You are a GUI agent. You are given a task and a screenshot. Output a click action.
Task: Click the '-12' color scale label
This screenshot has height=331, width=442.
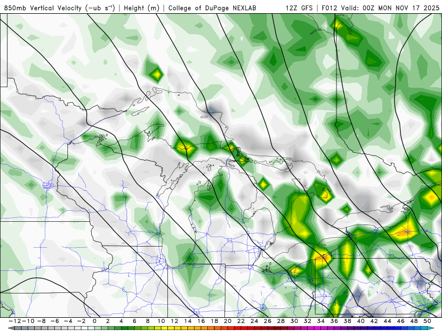15,321
